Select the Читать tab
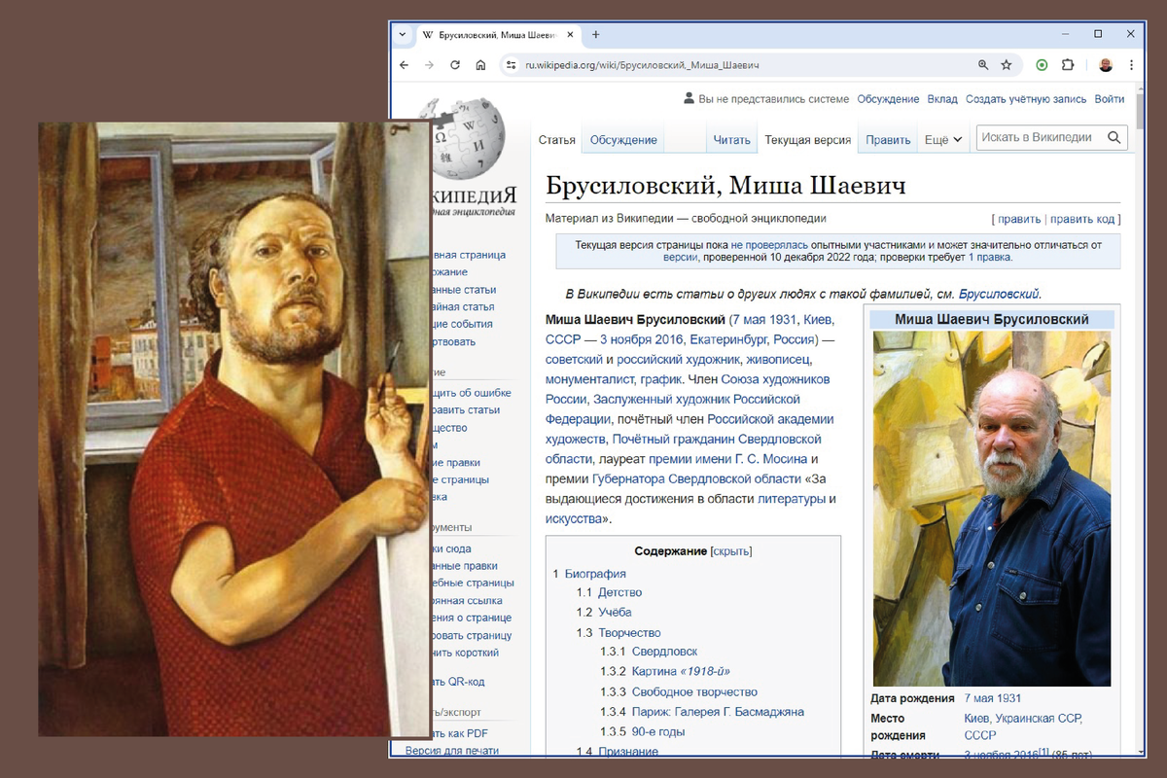 pyautogui.click(x=732, y=140)
